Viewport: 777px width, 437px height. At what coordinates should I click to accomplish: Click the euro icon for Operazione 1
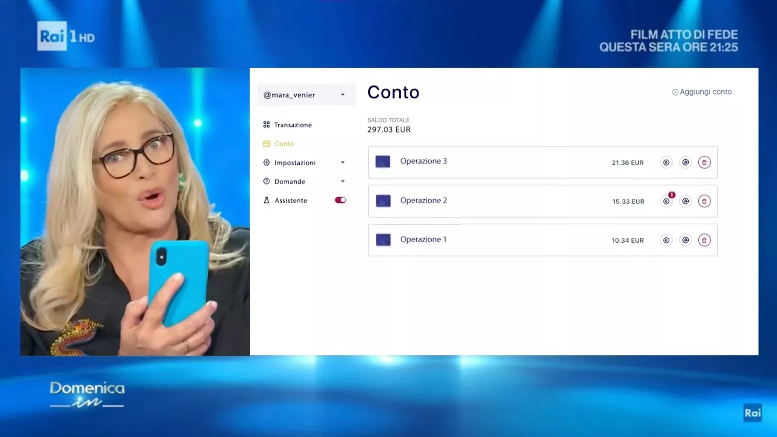click(666, 240)
